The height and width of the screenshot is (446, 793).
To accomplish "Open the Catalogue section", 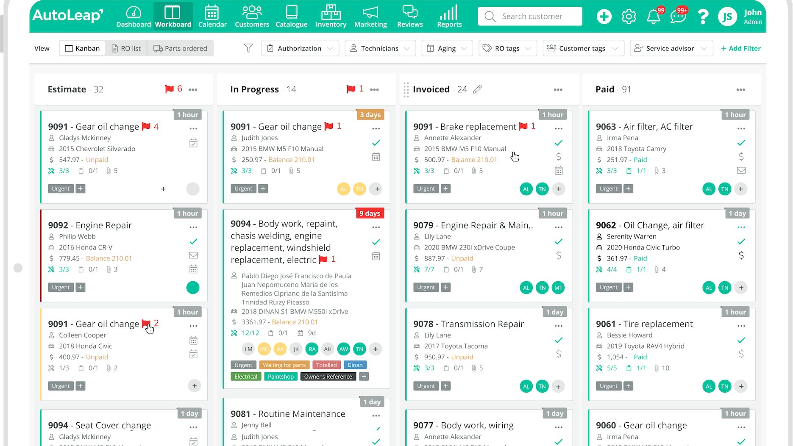I will pyautogui.click(x=292, y=17).
